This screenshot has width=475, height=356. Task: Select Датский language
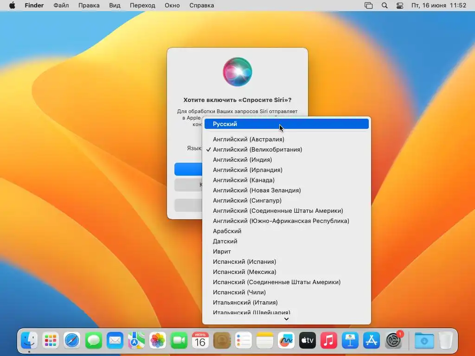tap(287, 241)
